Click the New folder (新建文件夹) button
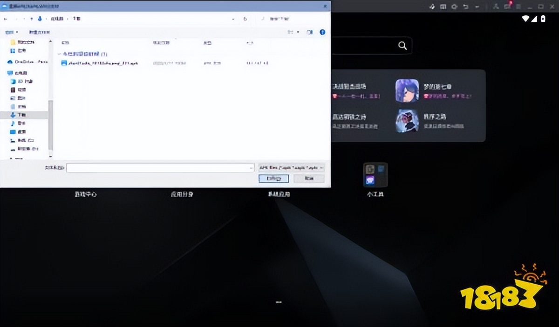Viewport: 559px width, 327px height. point(39,32)
